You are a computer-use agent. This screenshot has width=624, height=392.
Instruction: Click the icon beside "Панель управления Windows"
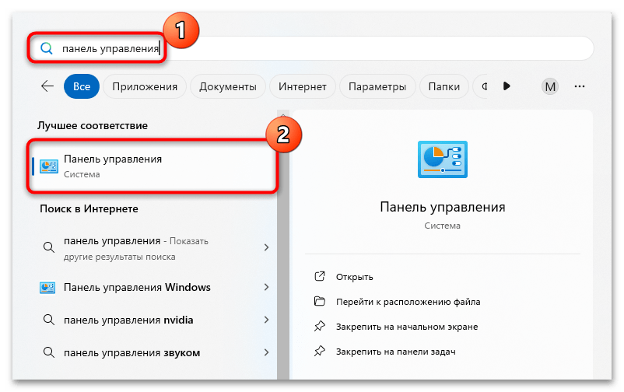coord(47,287)
